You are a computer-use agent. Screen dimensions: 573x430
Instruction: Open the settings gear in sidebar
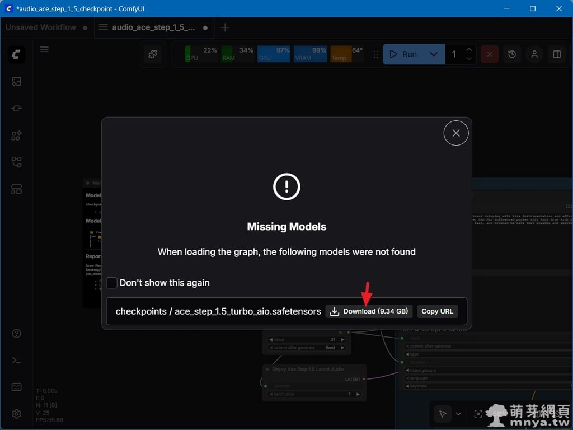pyautogui.click(x=16, y=414)
